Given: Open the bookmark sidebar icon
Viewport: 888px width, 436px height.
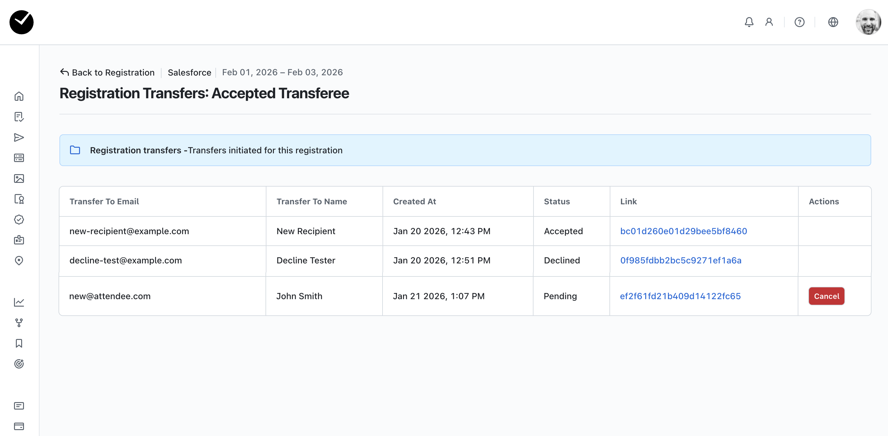Looking at the screenshot, I should (x=19, y=343).
